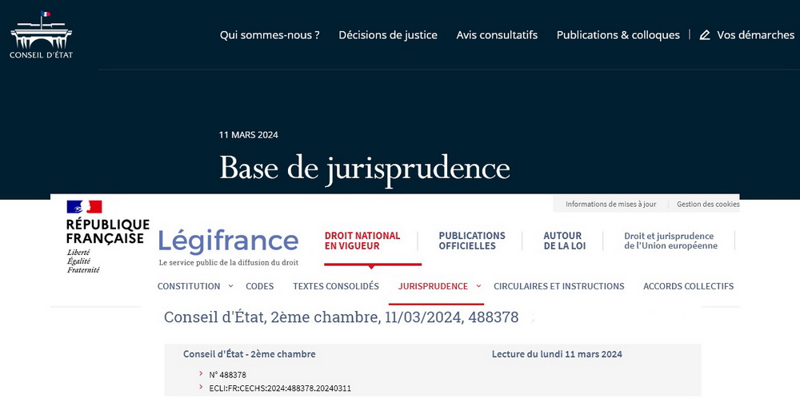Viewport: 800px width, 402px height.
Task: Expand the Jurisprudence dropdown chevron
Action: pos(478,285)
